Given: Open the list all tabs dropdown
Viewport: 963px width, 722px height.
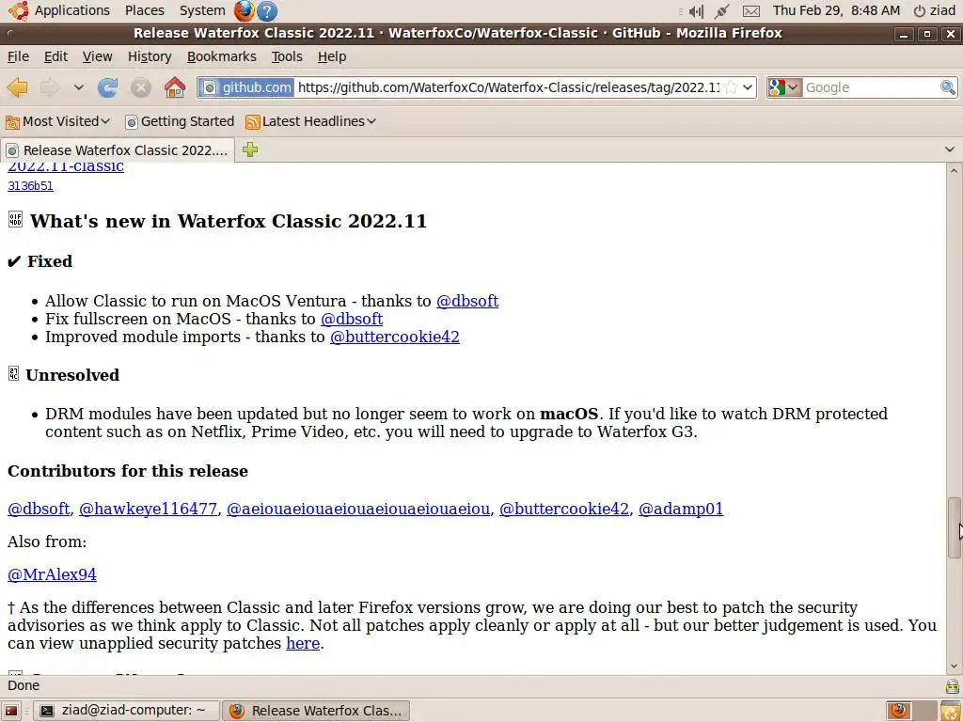Looking at the screenshot, I should tap(950, 149).
